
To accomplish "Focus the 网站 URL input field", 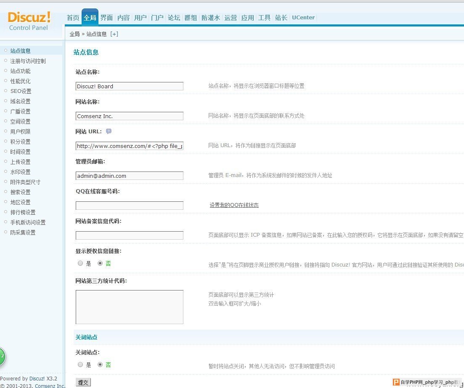I will (129, 146).
